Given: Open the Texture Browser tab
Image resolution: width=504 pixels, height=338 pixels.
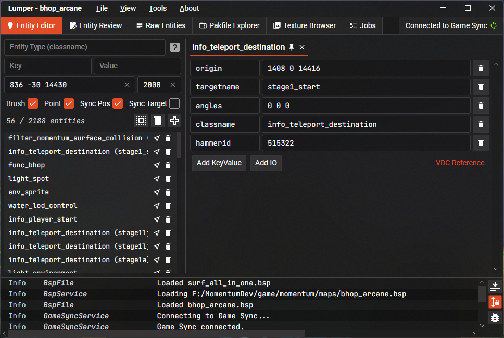Looking at the screenshot, I should coord(305,25).
